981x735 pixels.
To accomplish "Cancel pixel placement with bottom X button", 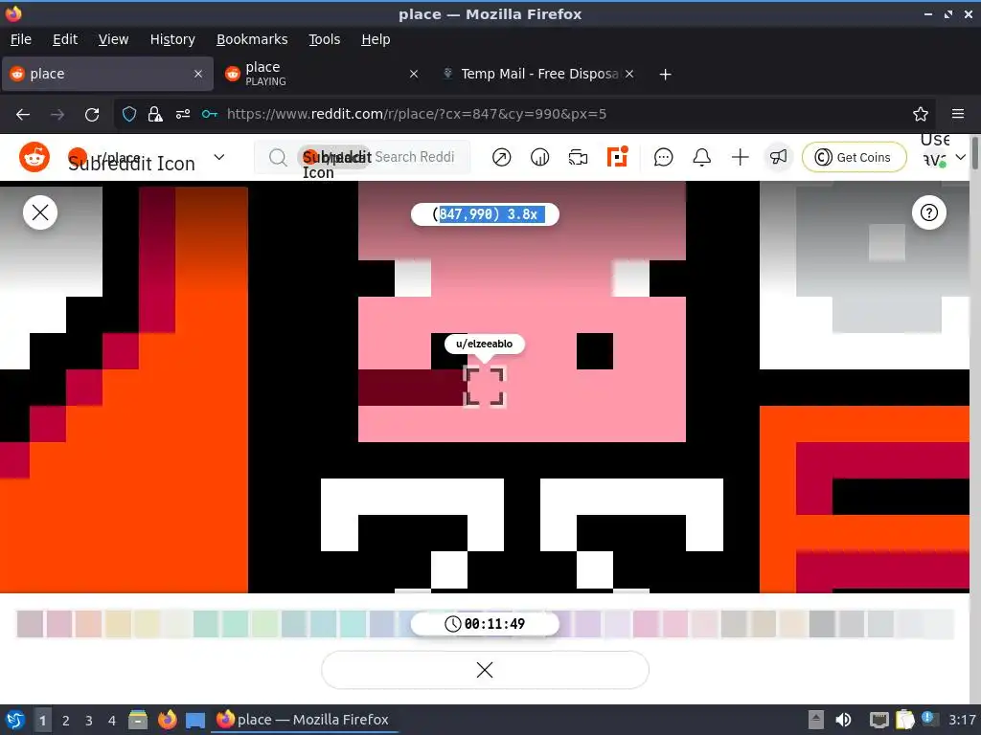I will (485, 670).
